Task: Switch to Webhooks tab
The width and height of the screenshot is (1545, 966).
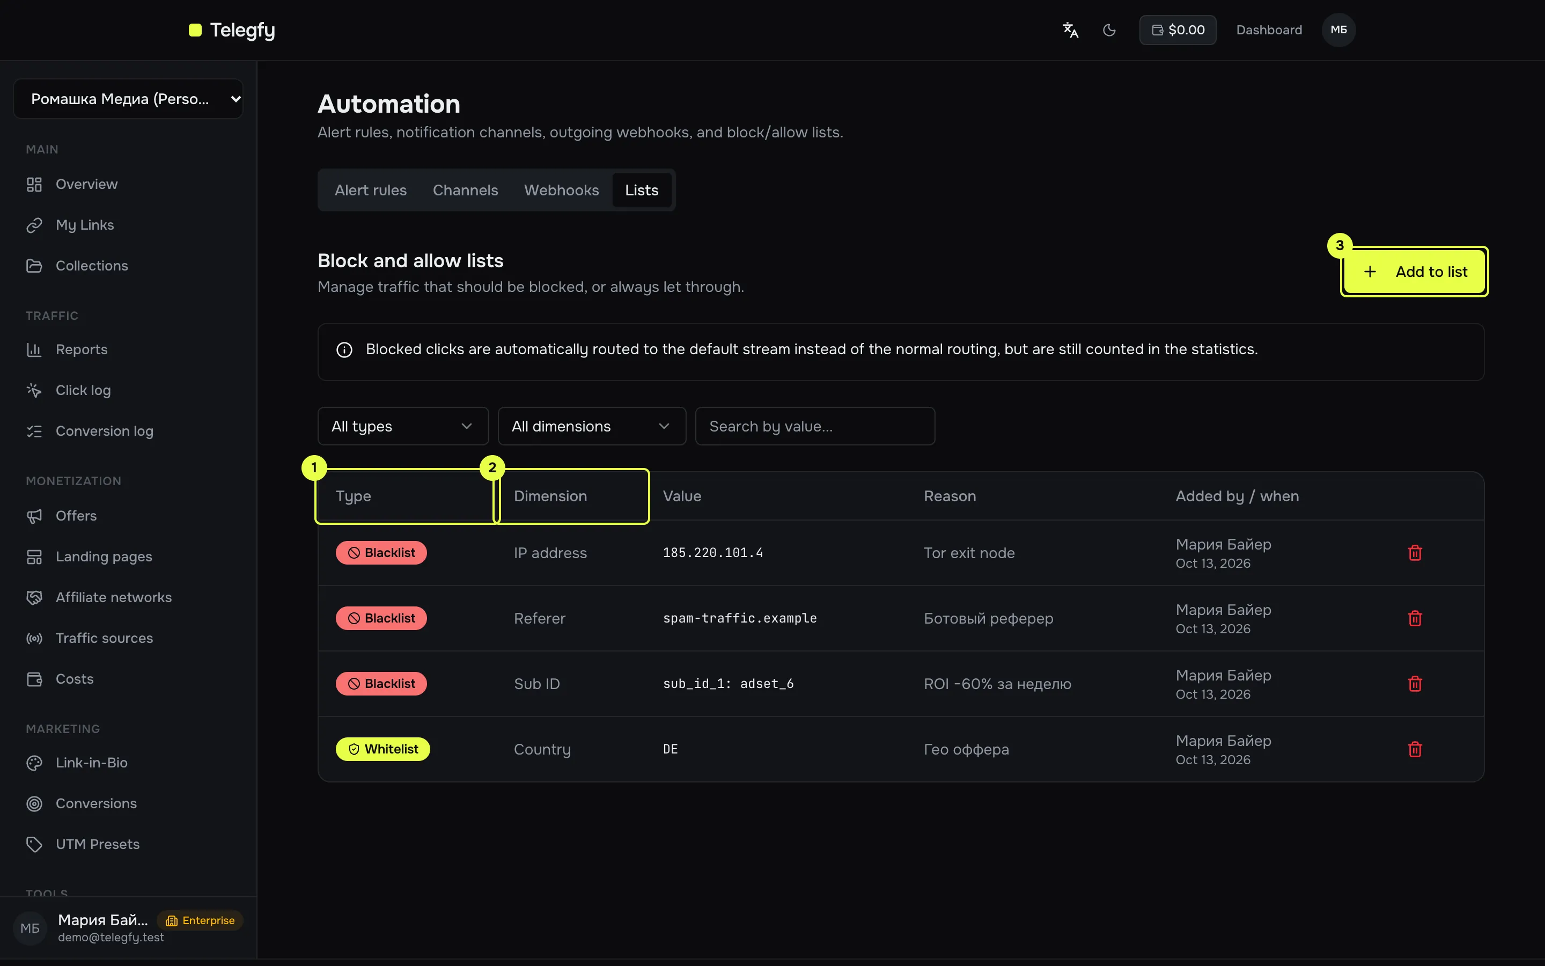Action: tap(561, 191)
